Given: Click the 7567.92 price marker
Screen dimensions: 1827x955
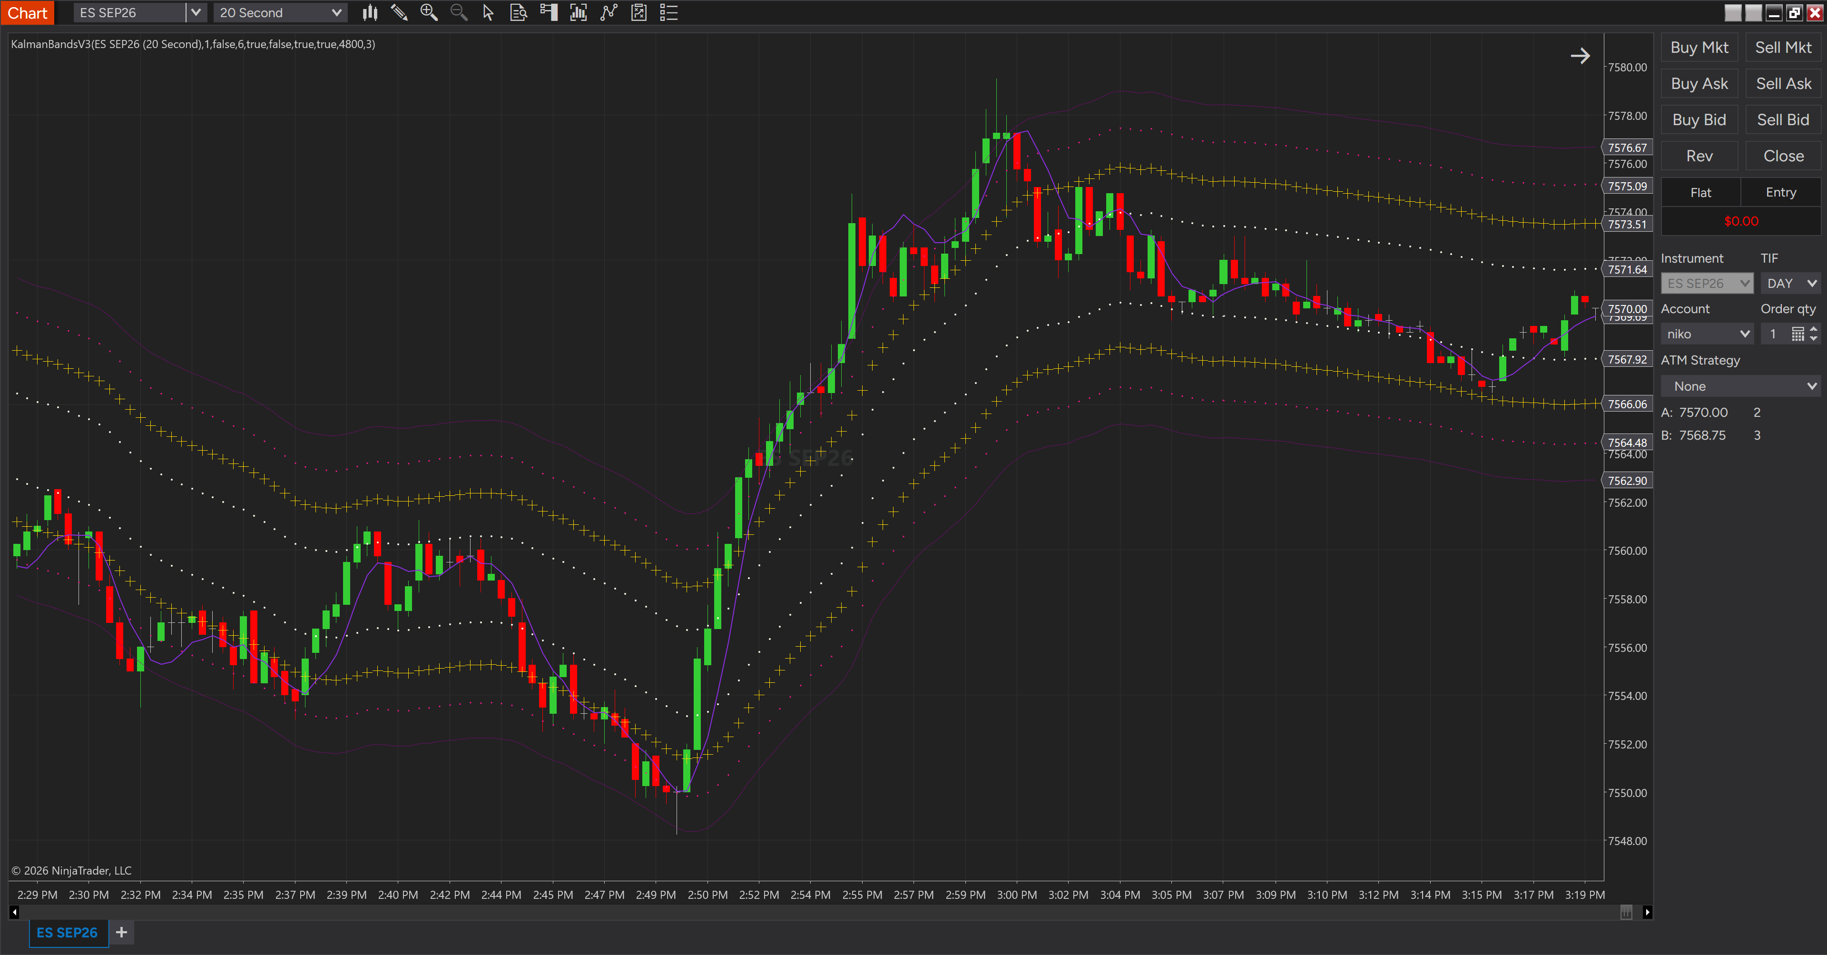Looking at the screenshot, I should coord(1627,359).
